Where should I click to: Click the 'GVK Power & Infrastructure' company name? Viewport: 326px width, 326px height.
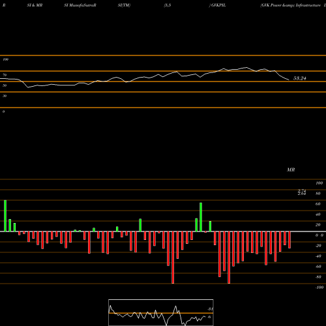(291, 5)
